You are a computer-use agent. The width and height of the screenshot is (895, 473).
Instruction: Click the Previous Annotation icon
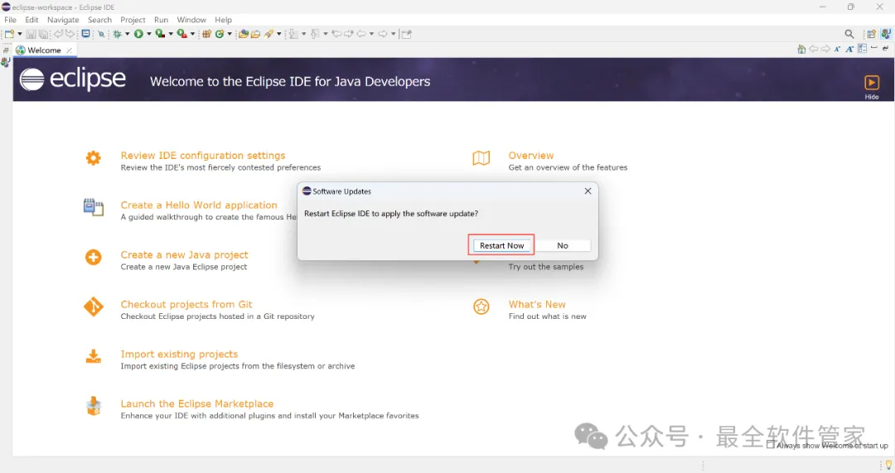click(x=315, y=34)
